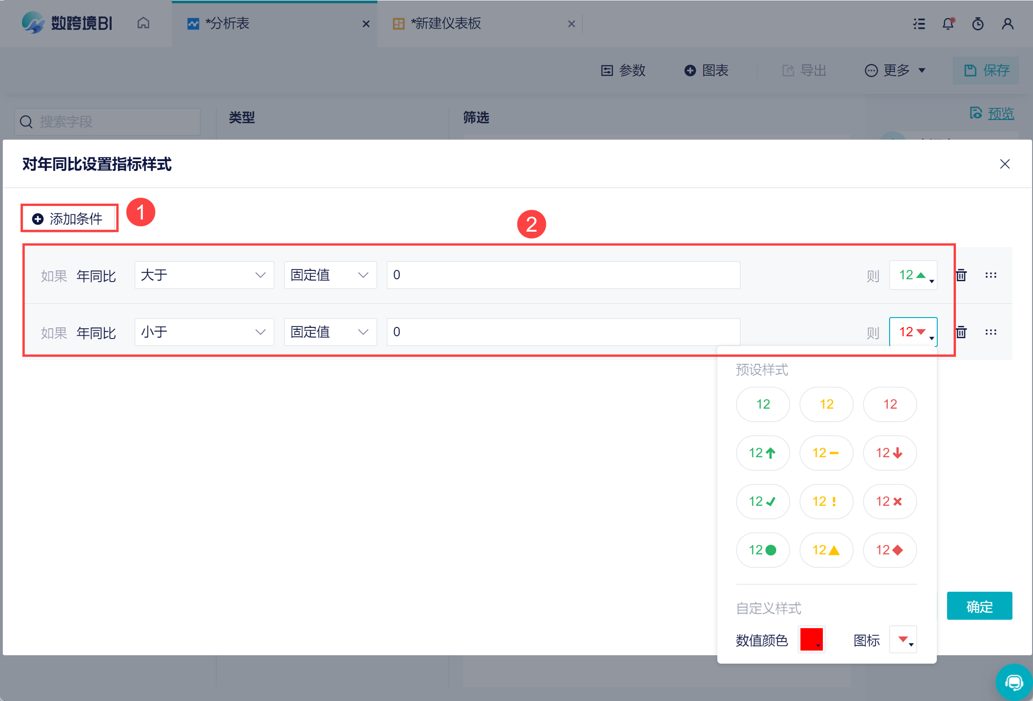The width and height of the screenshot is (1033, 701).
Task: Open the 图标 icon picker dropdown
Action: click(903, 640)
